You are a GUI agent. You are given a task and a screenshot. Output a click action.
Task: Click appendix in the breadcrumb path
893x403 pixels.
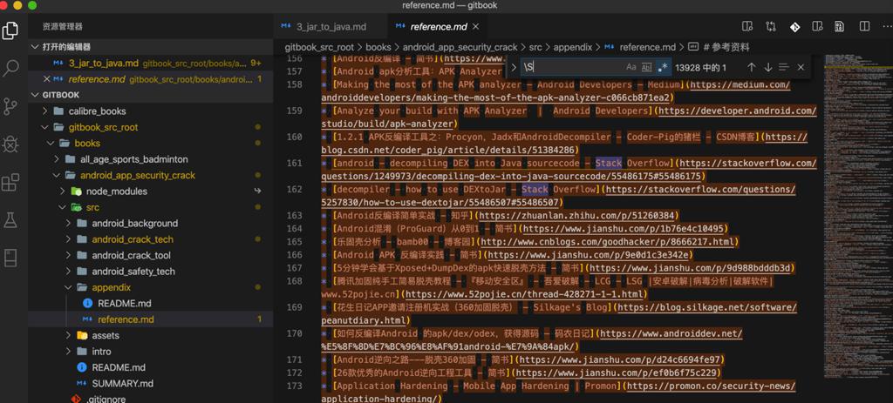[573, 47]
